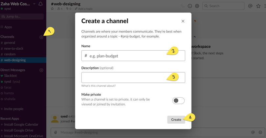Open notifications bell icon
266x138 pixels.
click(x=40, y=4)
